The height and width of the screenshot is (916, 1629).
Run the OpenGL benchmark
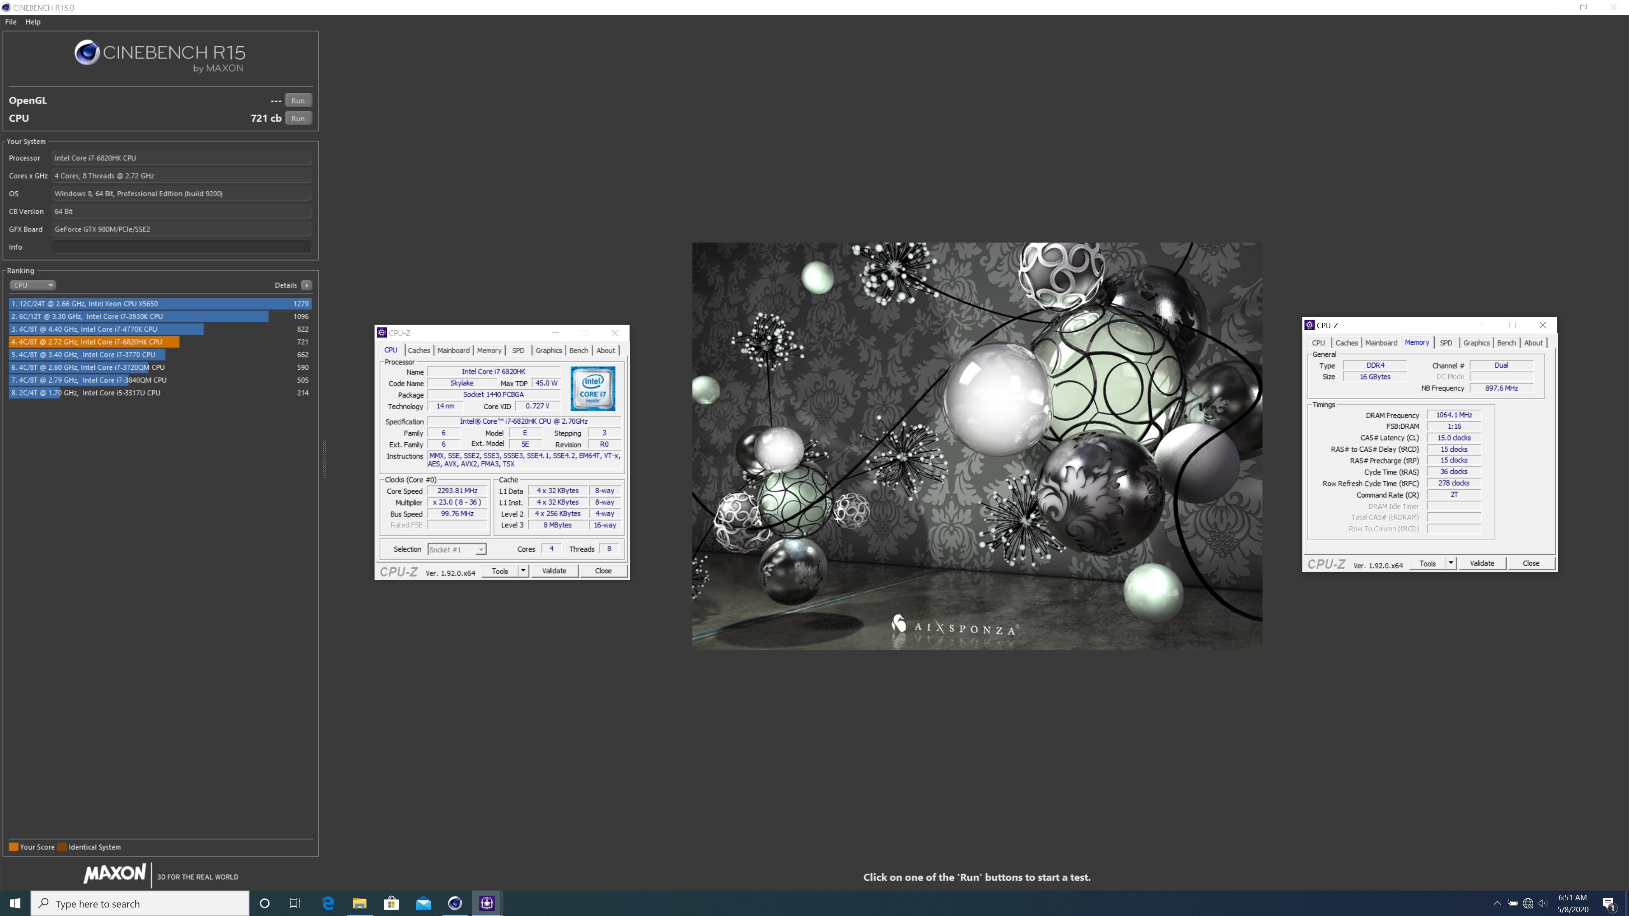(298, 101)
